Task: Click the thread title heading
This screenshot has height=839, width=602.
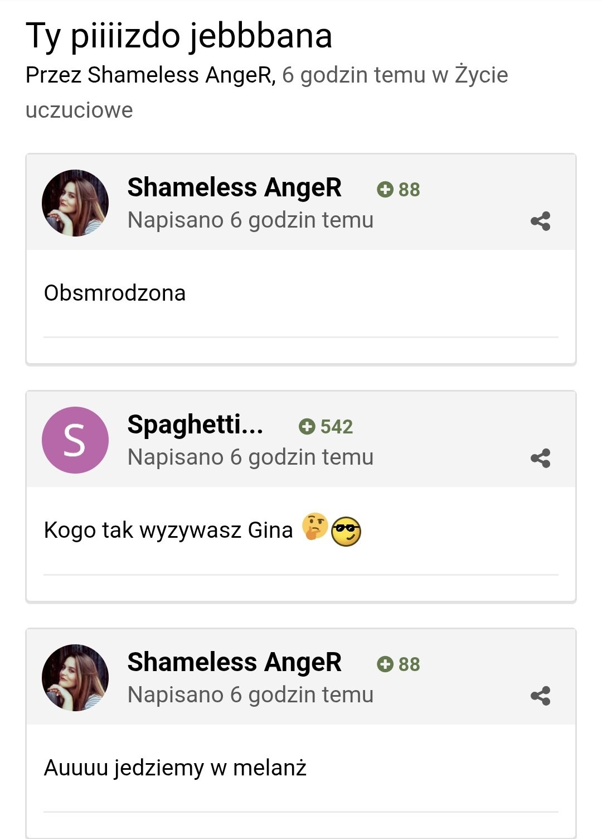Action: coord(179,36)
